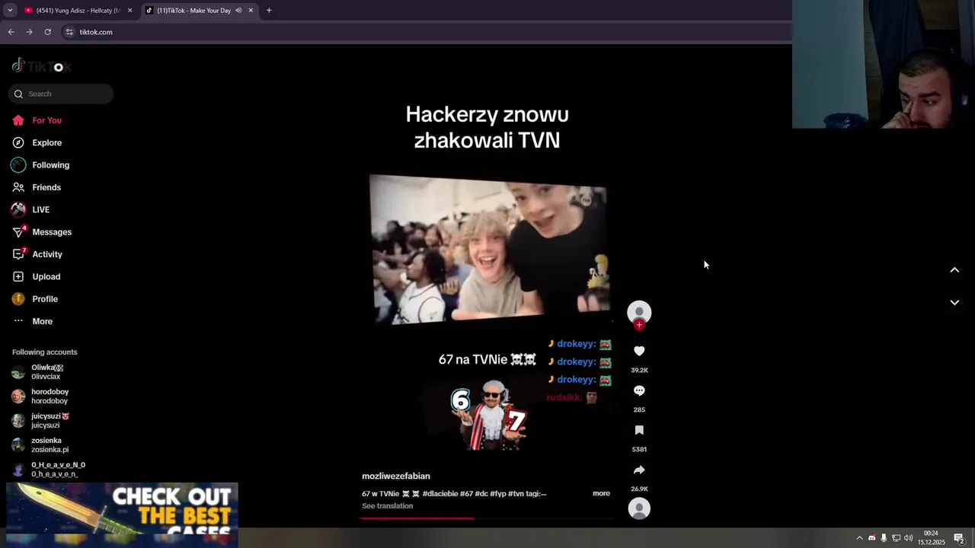Select the TikTok - Make Your Day tab

[193, 11]
